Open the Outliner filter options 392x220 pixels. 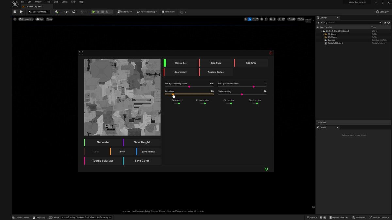(319, 22)
